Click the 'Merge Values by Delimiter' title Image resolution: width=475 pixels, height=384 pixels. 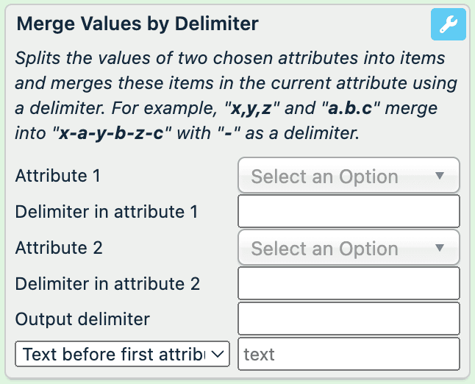[137, 24]
